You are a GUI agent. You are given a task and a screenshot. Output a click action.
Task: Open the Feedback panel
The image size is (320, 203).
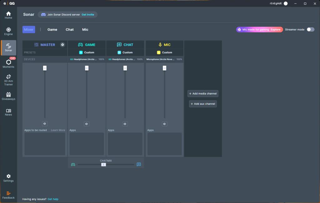[x=8, y=195]
